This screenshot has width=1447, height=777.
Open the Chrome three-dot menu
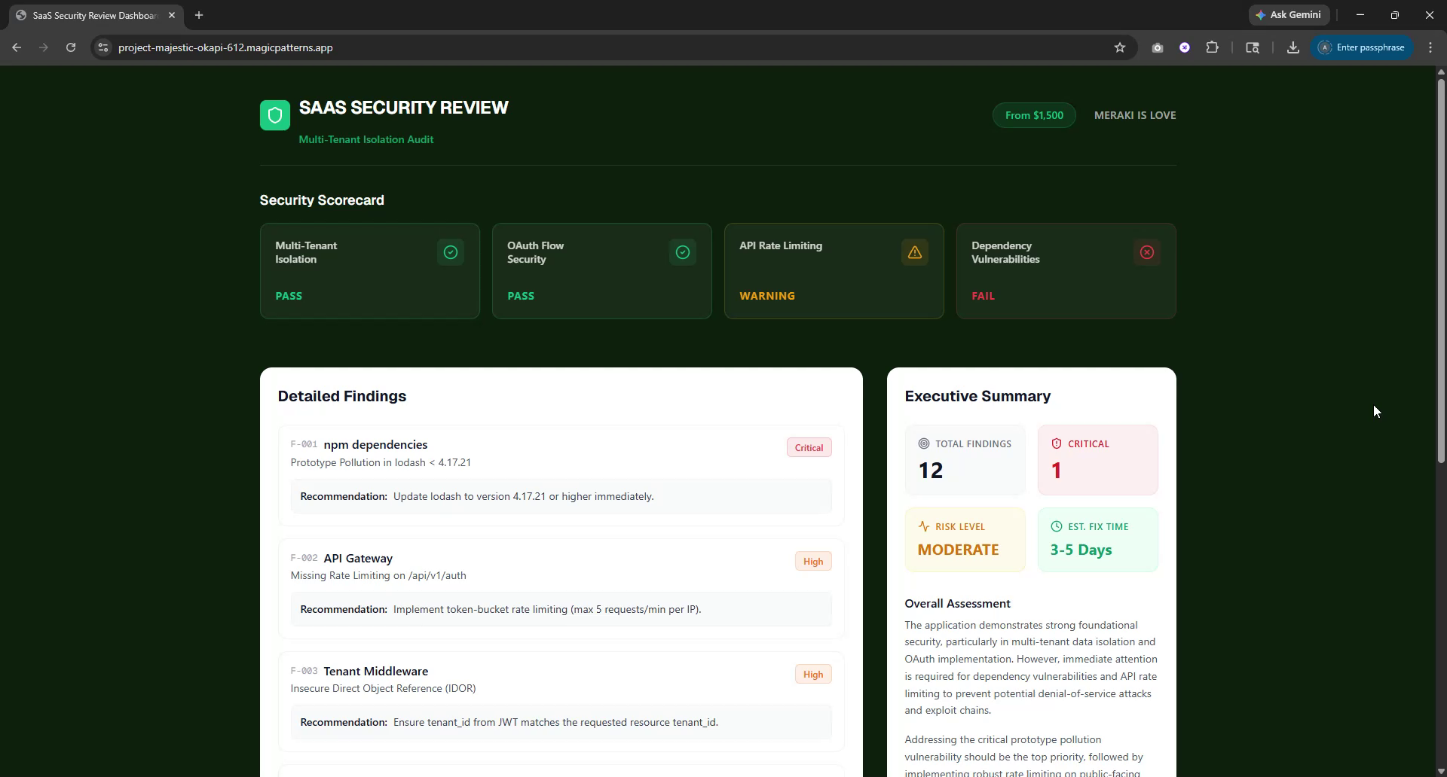coord(1430,47)
